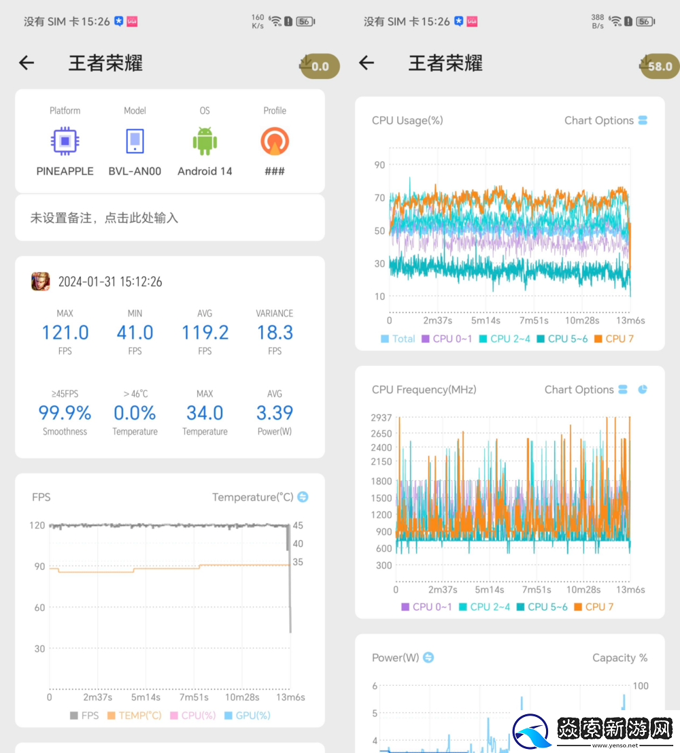The width and height of the screenshot is (680, 753).
Task: Toggle the Temperature(°C) axis switch icon
Action: pos(303,497)
